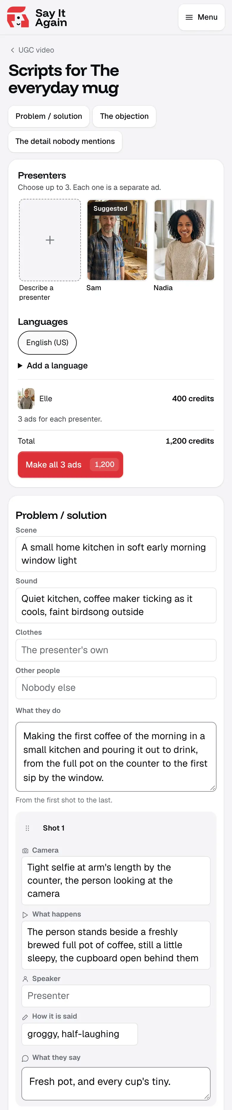Screen dimensions: 232x1110
Task: Click the What happens play icon
Action: pyautogui.click(x=25, y=914)
